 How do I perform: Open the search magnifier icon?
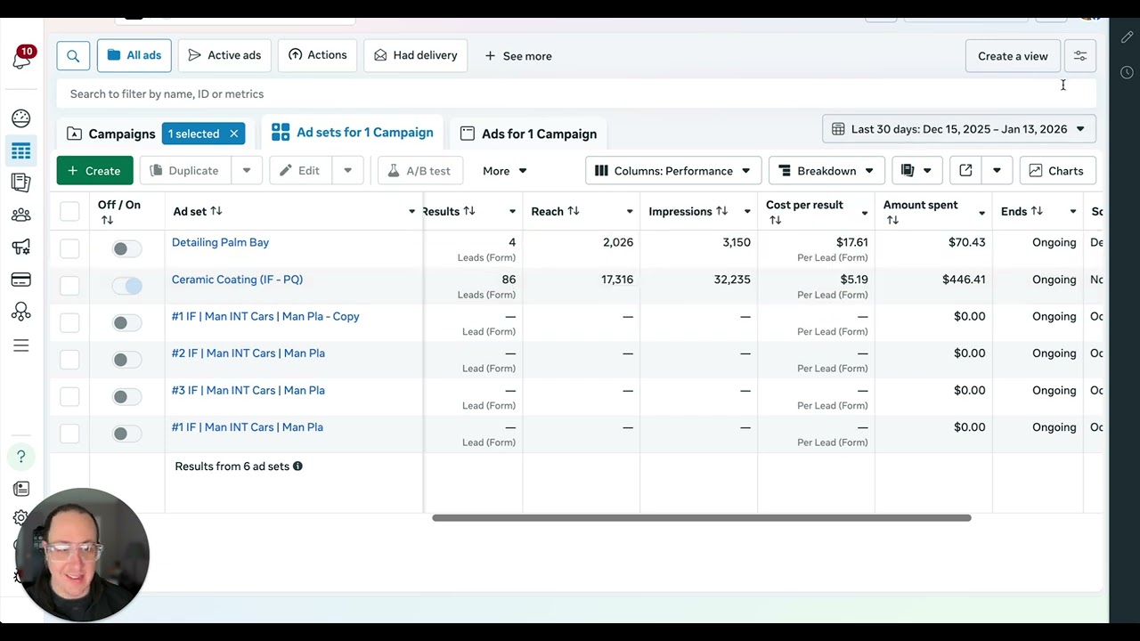tap(73, 56)
